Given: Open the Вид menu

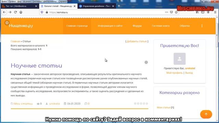Looking at the screenshot, I should coord(20,1).
